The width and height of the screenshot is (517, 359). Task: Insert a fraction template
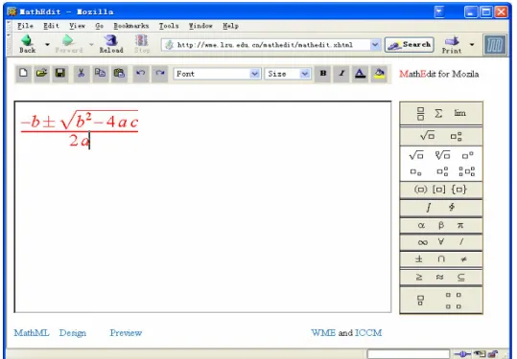(x=420, y=114)
